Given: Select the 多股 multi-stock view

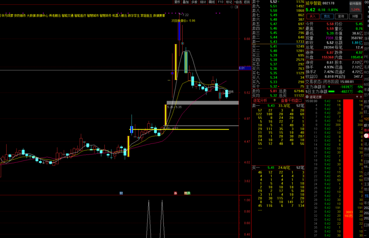Looking at the screenshot, I should (x=194, y=2).
